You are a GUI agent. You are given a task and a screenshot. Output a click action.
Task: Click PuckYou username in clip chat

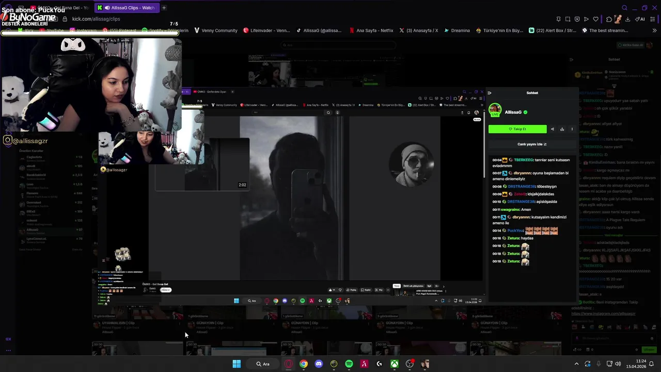tap(515, 230)
